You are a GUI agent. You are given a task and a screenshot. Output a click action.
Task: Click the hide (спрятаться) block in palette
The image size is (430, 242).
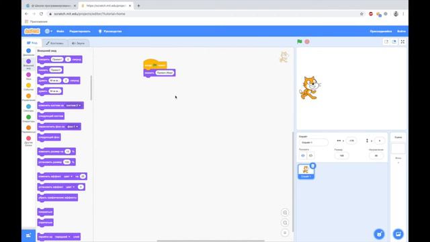click(x=46, y=223)
